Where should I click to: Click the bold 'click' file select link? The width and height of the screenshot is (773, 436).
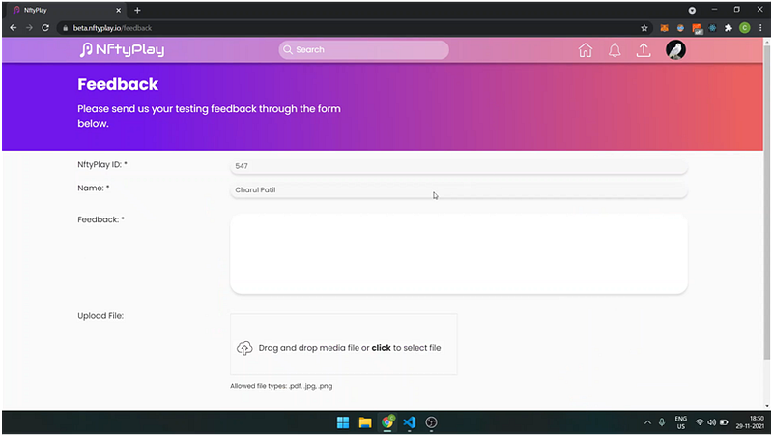pos(381,348)
